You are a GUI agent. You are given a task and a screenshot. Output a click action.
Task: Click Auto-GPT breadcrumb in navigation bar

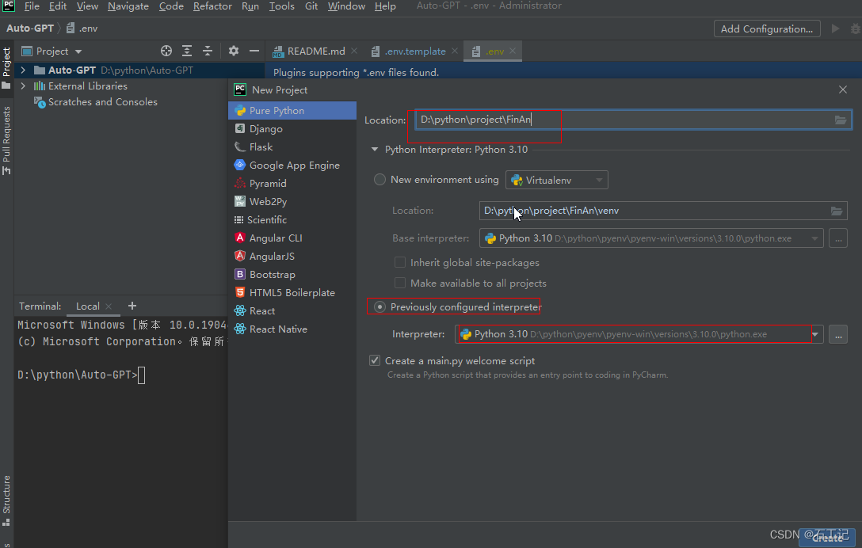tap(30, 28)
